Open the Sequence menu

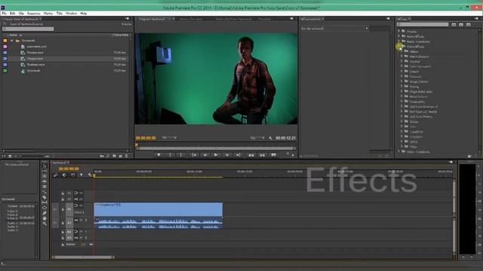(33, 14)
